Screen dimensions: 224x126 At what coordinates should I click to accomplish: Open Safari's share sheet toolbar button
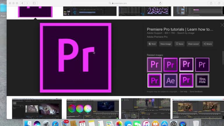pos(211,3)
